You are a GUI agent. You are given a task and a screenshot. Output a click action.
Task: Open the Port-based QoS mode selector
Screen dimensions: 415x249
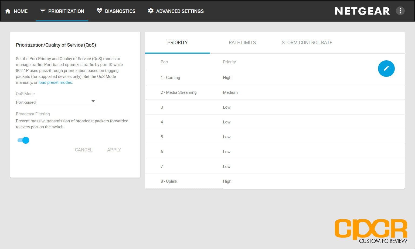(55, 102)
